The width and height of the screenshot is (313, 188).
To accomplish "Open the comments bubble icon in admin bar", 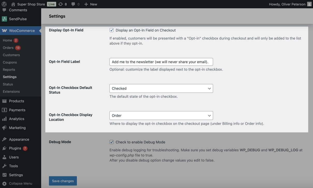I will pyautogui.click(x=73, y=4).
